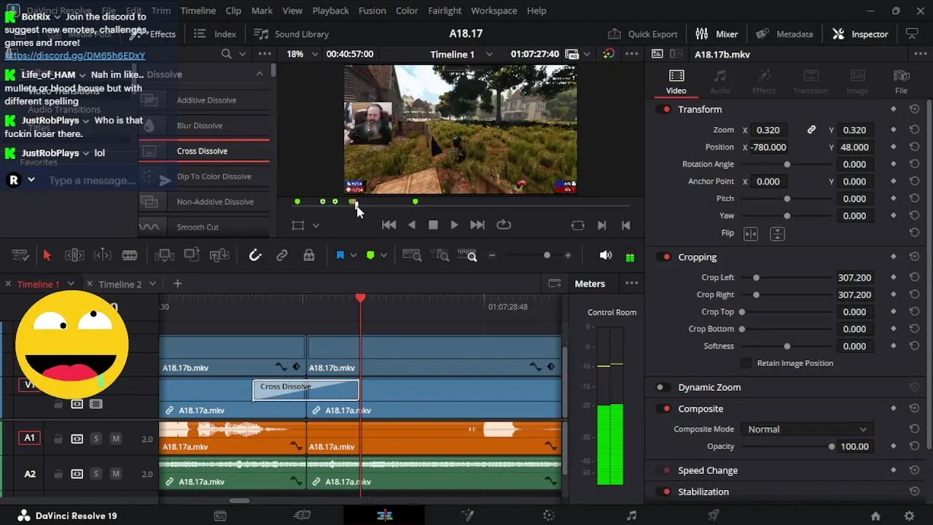Image resolution: width=933 pixels, height=525 pixels.
Task: Activate the Trim Edit Mode tool
Action: point(74,255)
